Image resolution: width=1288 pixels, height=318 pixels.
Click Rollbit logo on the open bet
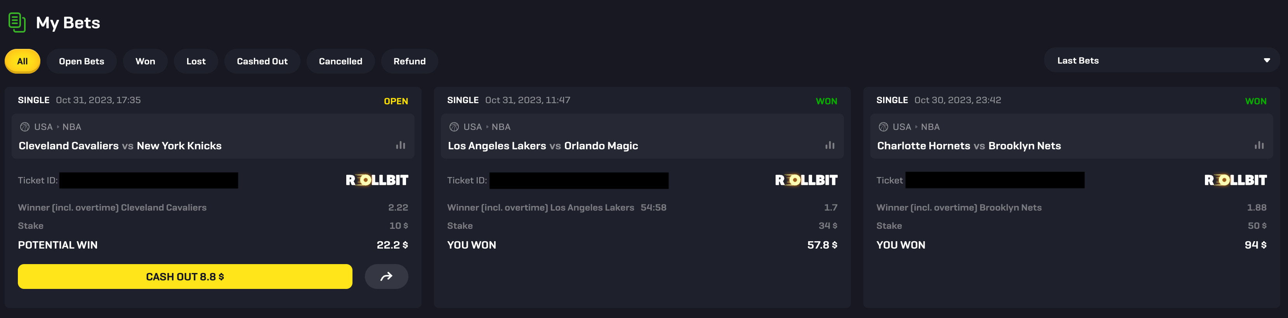coord(377,180)
